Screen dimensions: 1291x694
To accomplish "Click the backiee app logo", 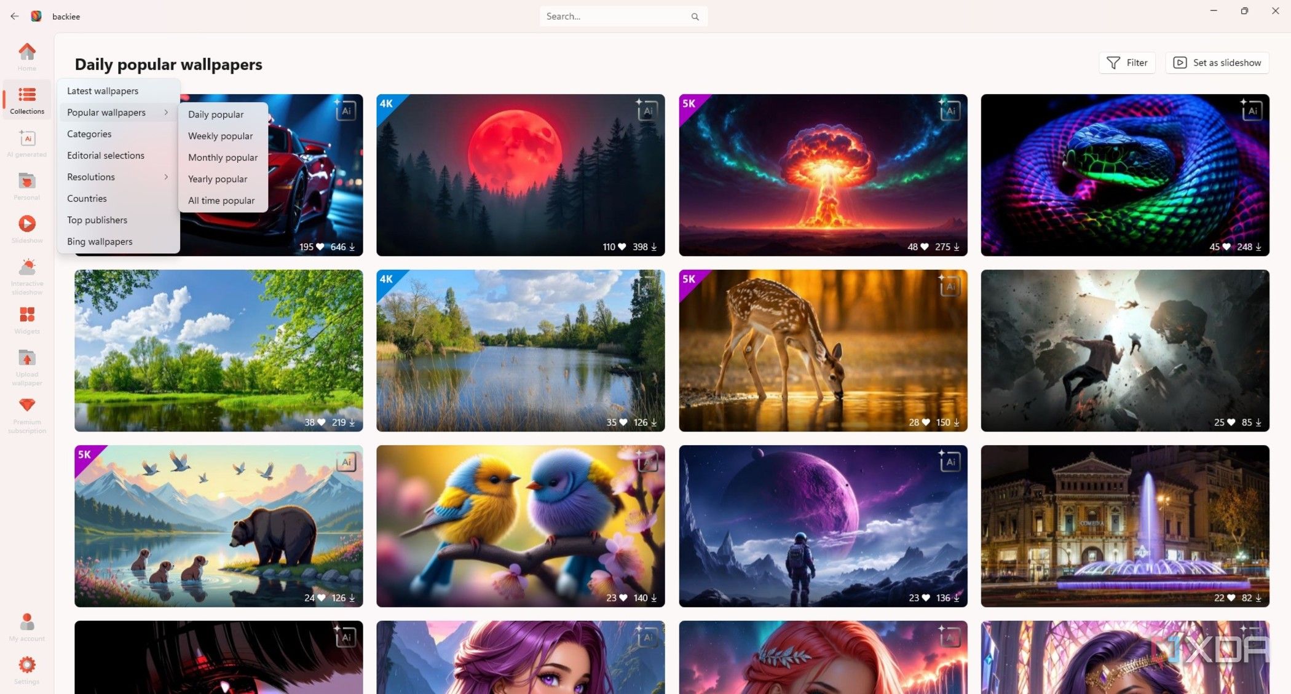I will pos(36,16).
